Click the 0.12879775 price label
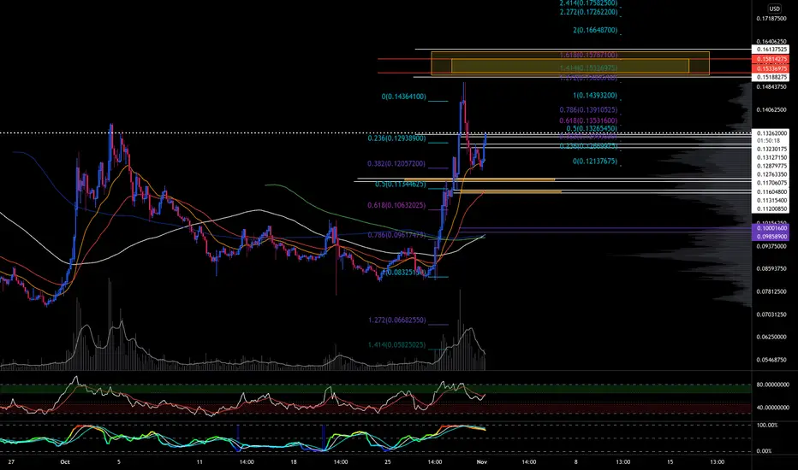The image size is (798, 470). (x=771, y=166)
